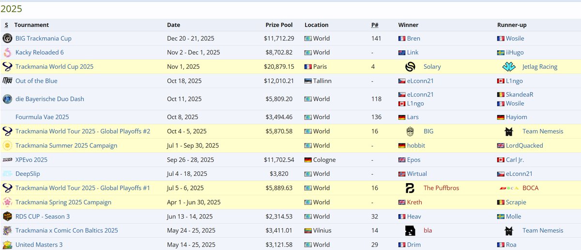Click the Summer 2025 Campaign sun icon
Image resolution: width=581 pixels, height=250 pixels.
pos(7,145)
